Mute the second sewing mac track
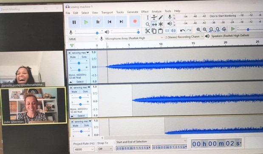Image resolution: width=263 pixels, height=154 pixels. point(74,92)
